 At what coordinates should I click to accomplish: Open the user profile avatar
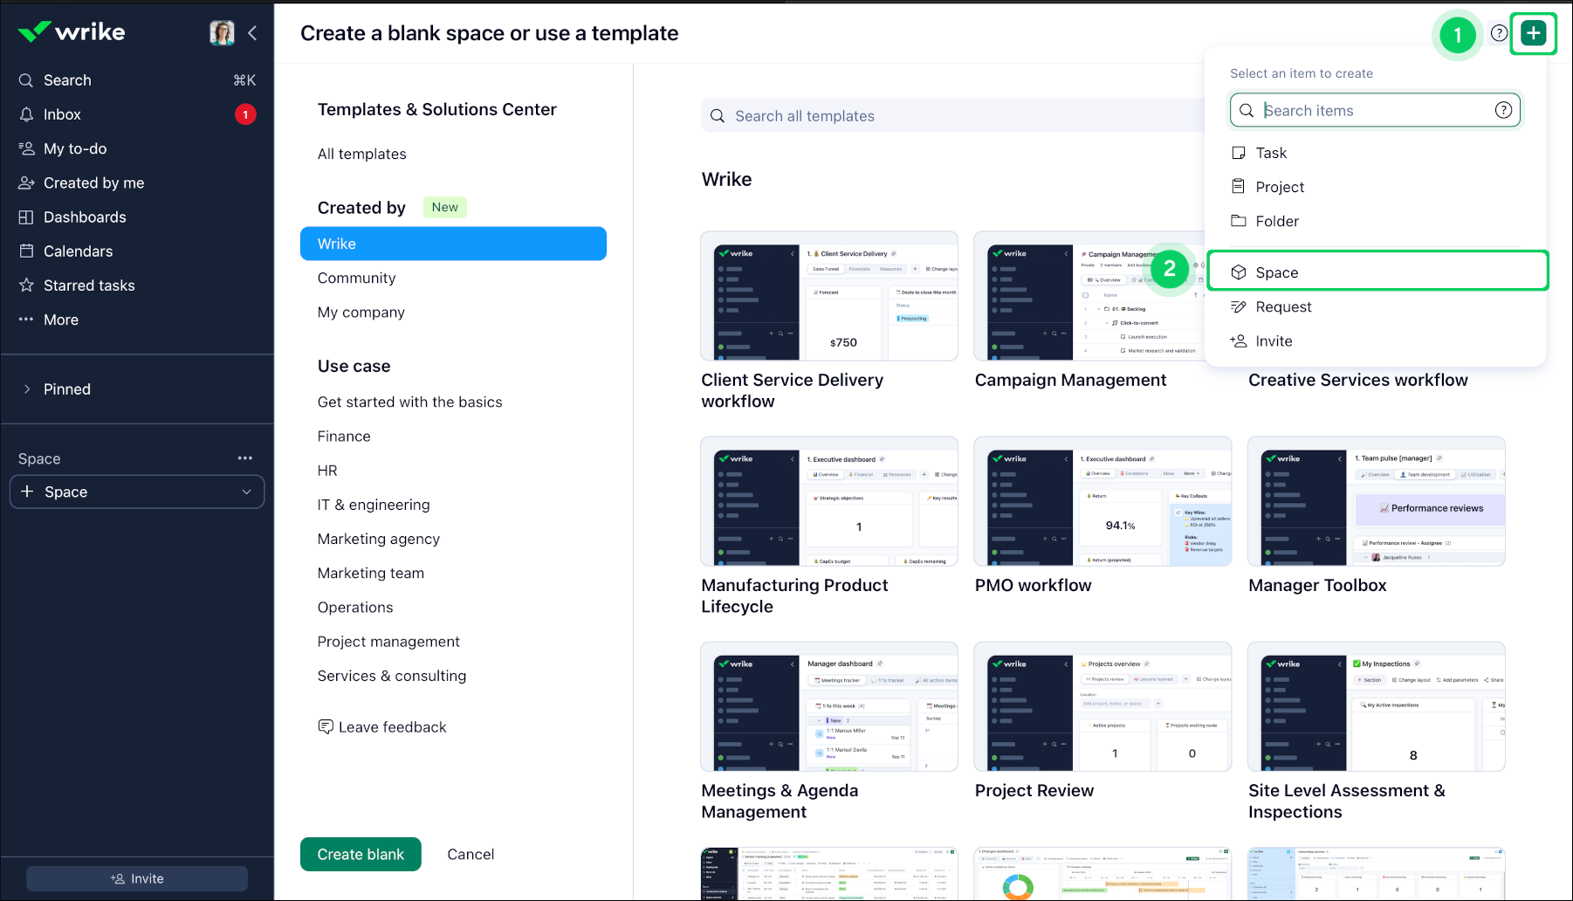(x=222, y=33)
